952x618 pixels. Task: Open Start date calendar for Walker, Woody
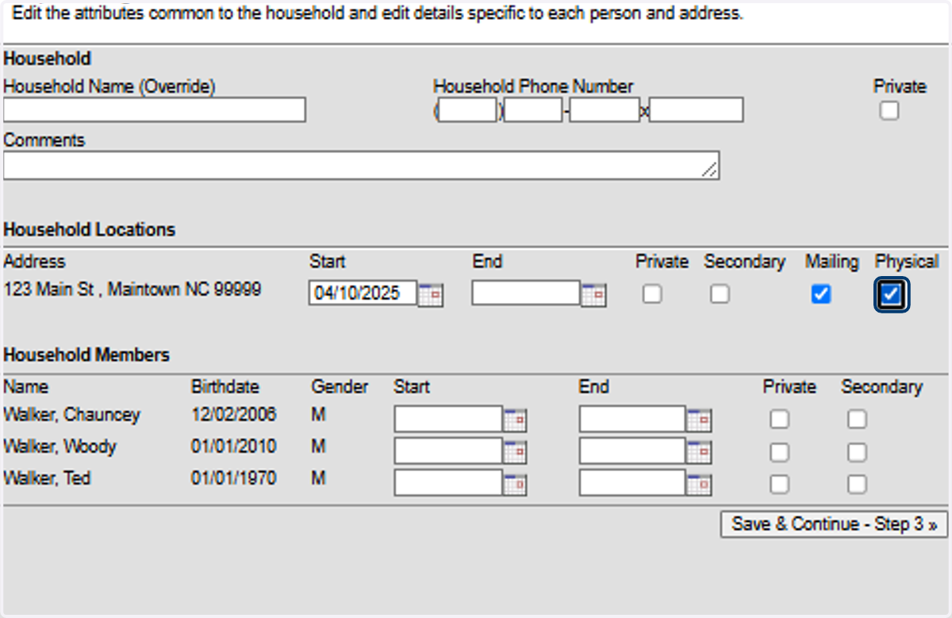click(x=515, y=451)
